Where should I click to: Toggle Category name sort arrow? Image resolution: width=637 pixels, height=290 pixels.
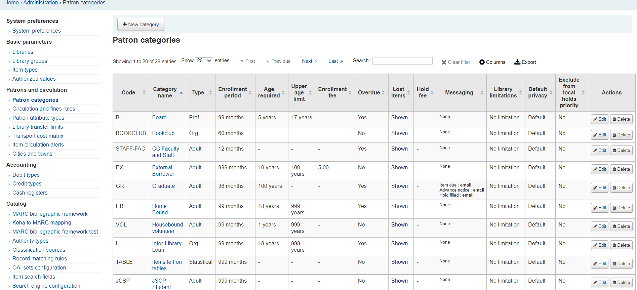click(x=181, y=92)
